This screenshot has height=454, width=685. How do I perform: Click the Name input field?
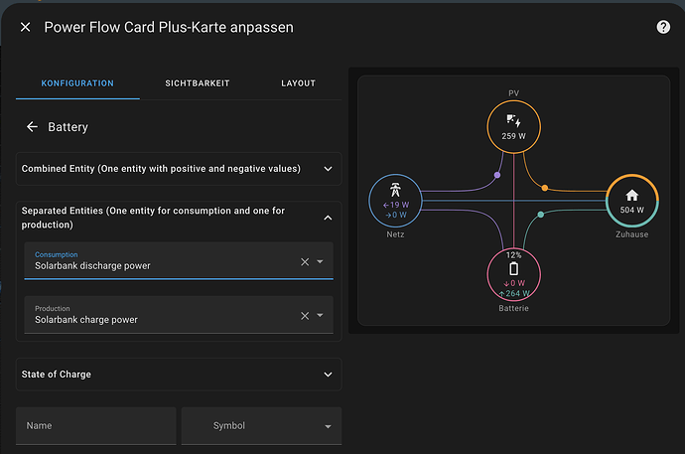95,426
